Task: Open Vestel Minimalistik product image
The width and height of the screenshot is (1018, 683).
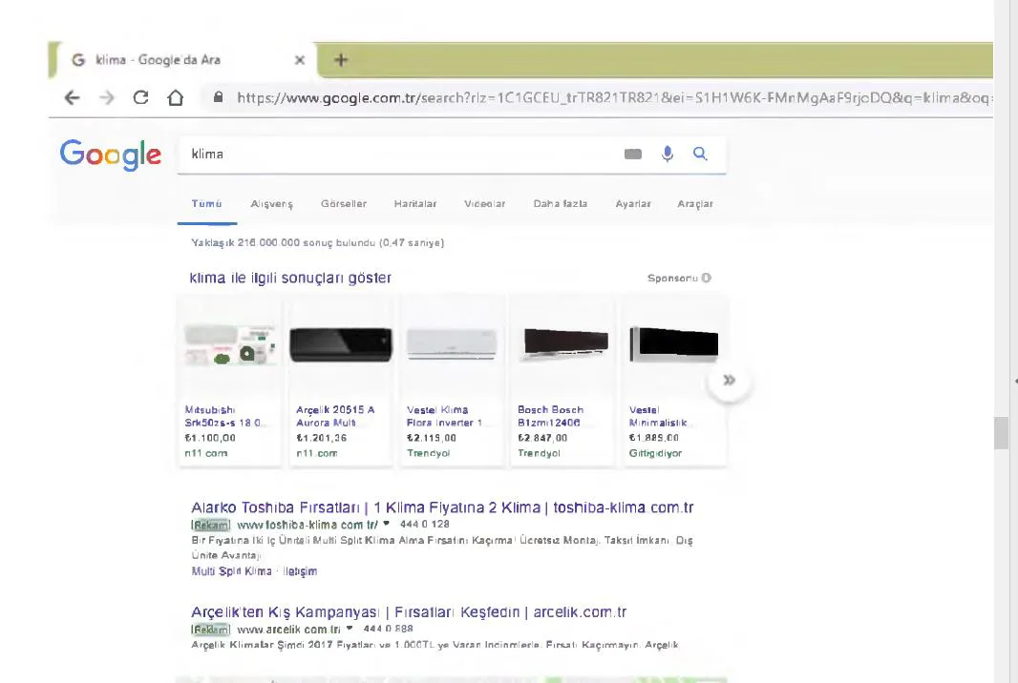Action: click(x=674, y=343)
